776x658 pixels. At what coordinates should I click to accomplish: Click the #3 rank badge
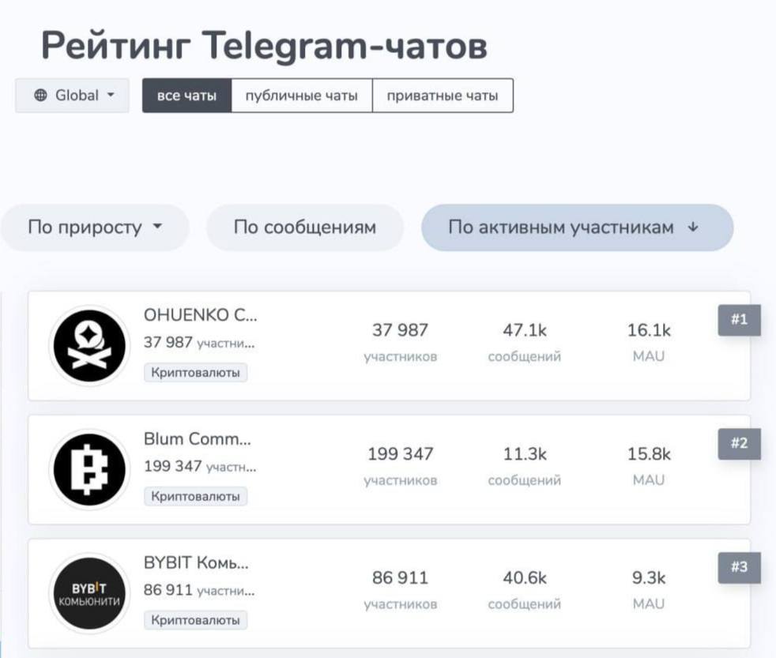click(x=739, y=567)
